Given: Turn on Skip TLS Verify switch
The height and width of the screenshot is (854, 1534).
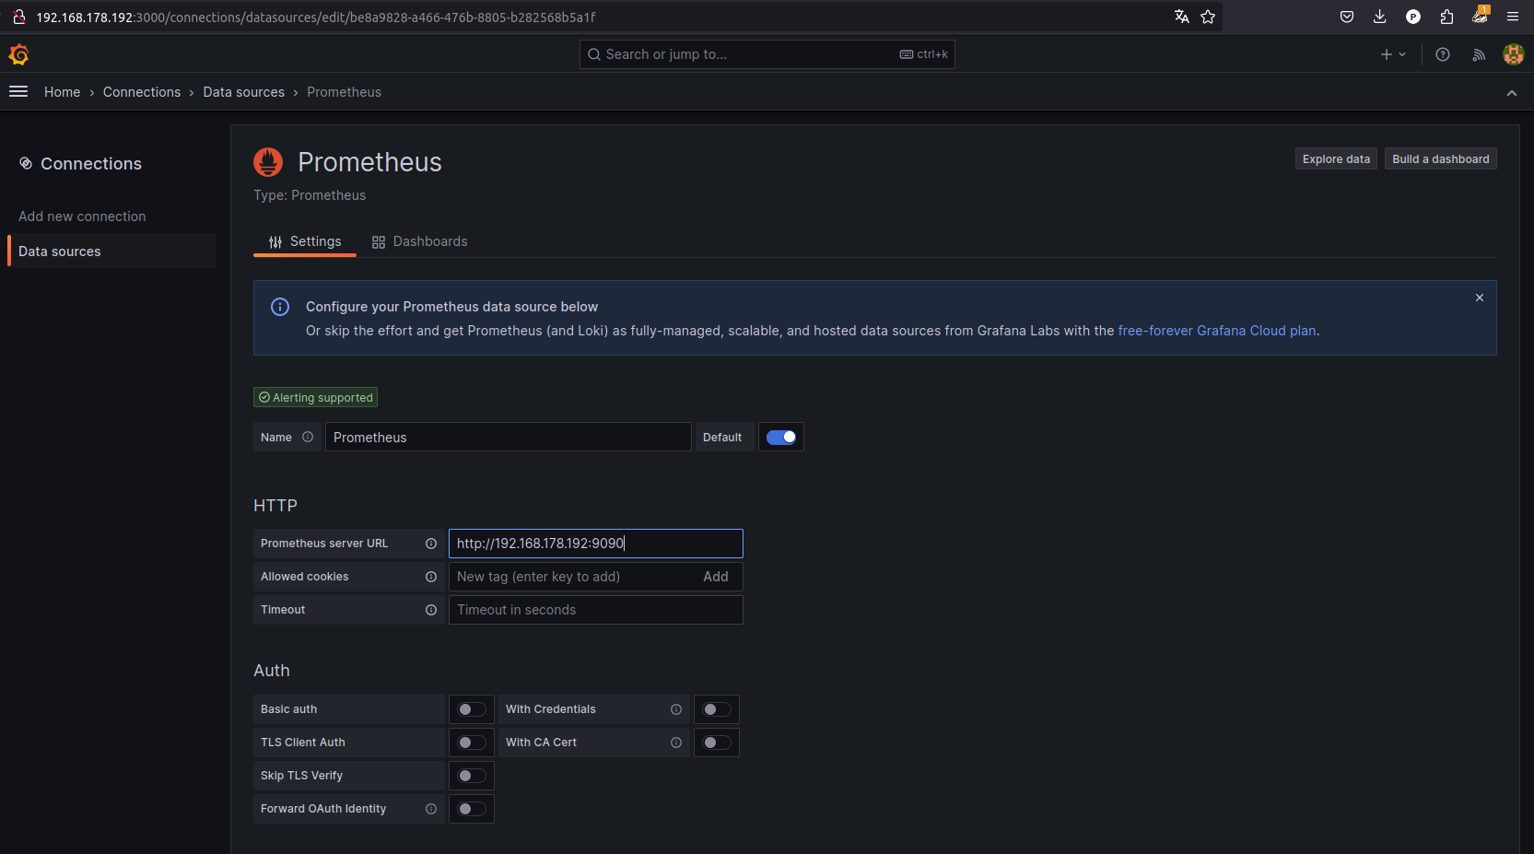Looking at the screenshot, I should click(472, 776).
